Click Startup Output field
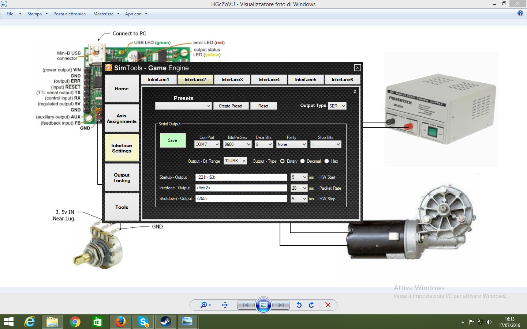The height and width of the screenshot is (329, 527). point(241,177)
